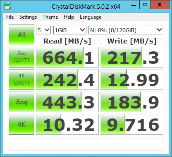Image resolution: width=172 pixels, height=157 pixels.
Task: Open the Settings menu
Action: point(28,17)
